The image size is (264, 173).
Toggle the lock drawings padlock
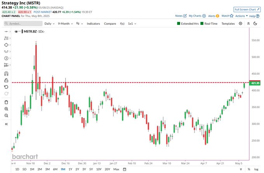click(x=6, y=81)
